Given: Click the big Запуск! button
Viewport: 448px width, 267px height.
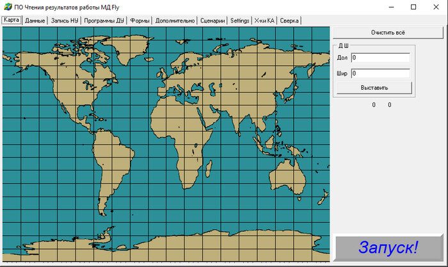Looking at the screenshot, I should click(388, 247).
